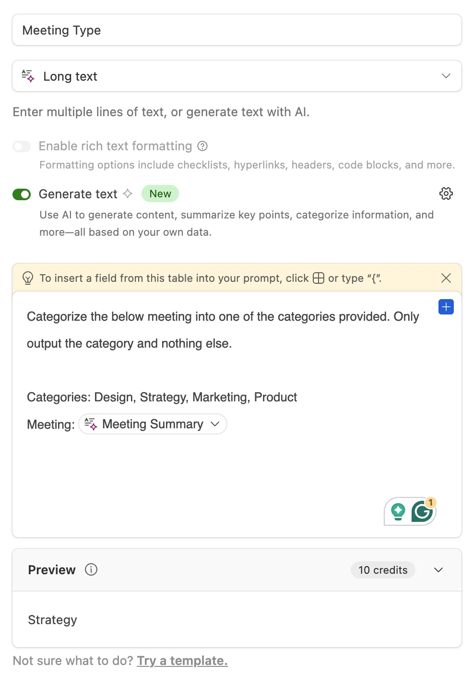
Task: Click the Preview info icon
Action: pos(91,569)
